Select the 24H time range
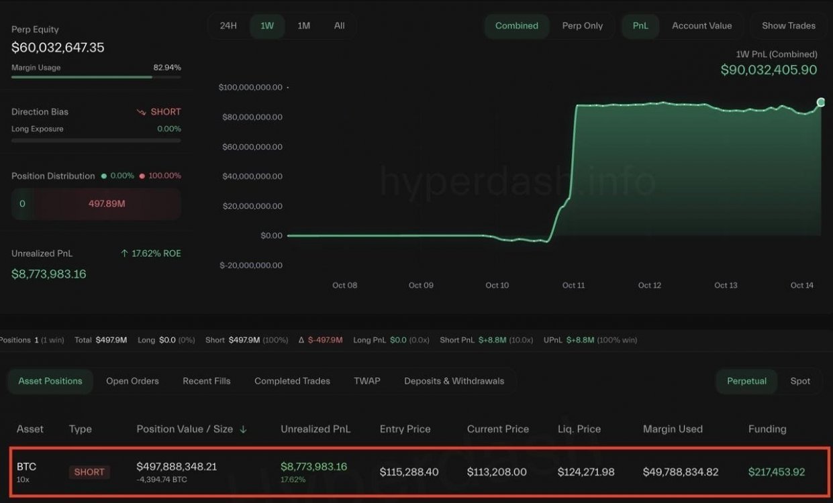This screenshot has height=503, width=833. coord(228,26)
